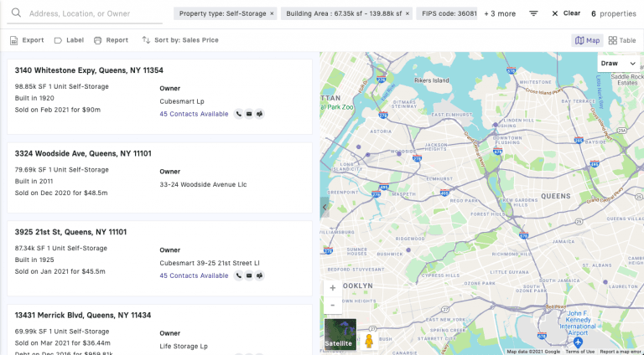
Task: Remove the Self-Storage property type filter
Action: [x=272, y=14]
